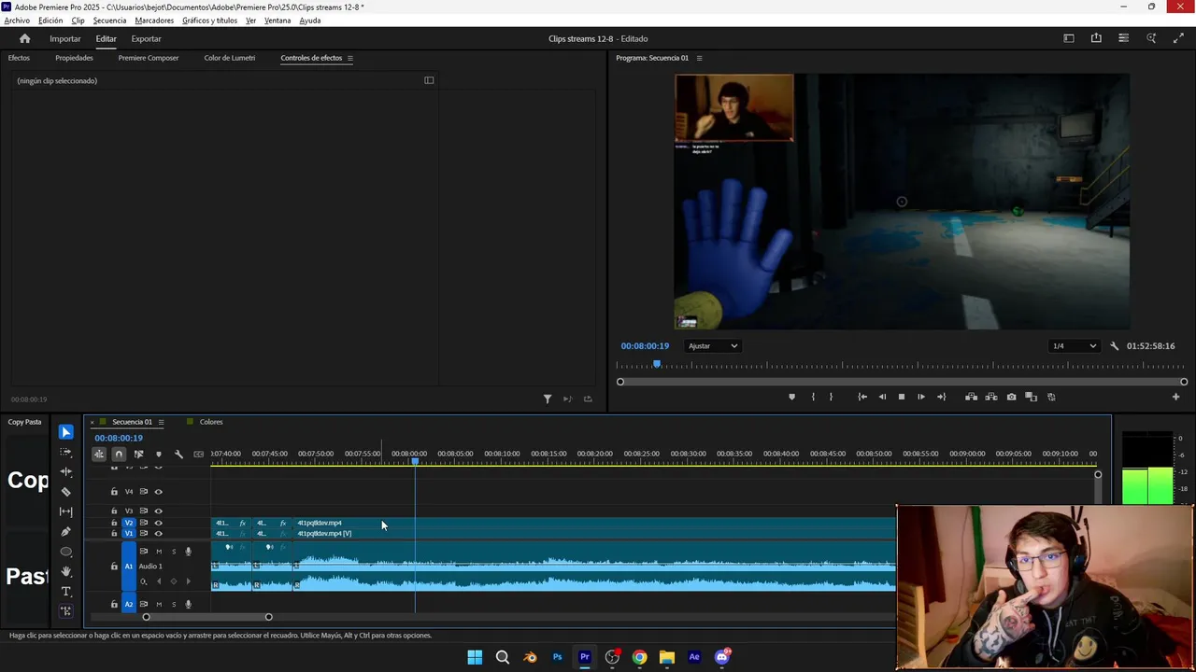Step forward one frame
The image size is (1196, 672).
[921, 397]
